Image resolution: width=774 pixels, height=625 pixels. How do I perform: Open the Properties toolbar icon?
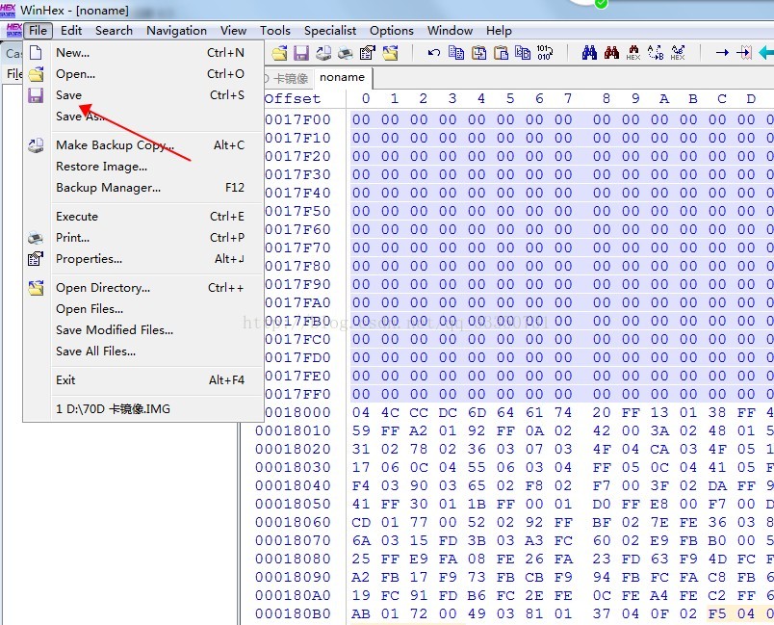(367, 53)
